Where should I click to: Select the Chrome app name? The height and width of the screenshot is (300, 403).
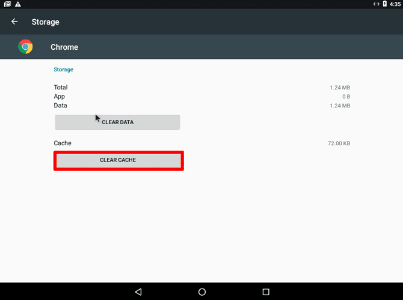(64, 47)
